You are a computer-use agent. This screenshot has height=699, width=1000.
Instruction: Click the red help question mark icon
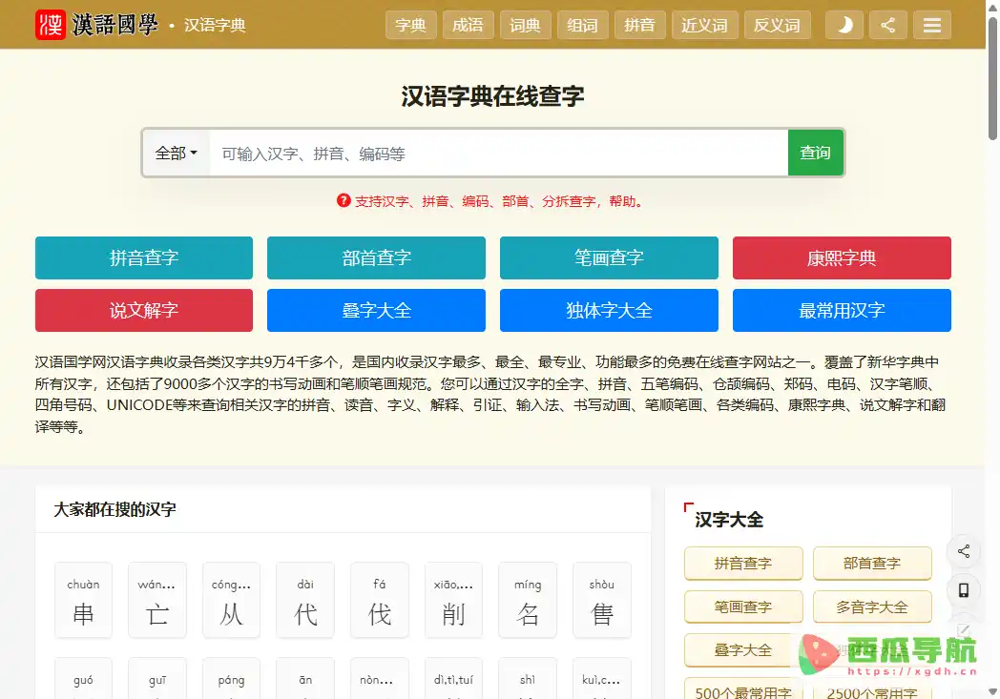[344, 200]
